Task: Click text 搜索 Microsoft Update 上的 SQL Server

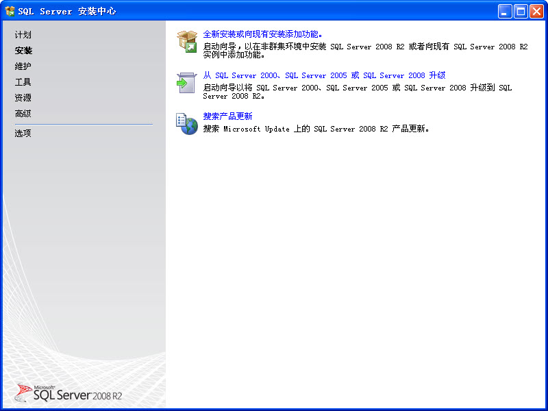Action: [316, 129]
